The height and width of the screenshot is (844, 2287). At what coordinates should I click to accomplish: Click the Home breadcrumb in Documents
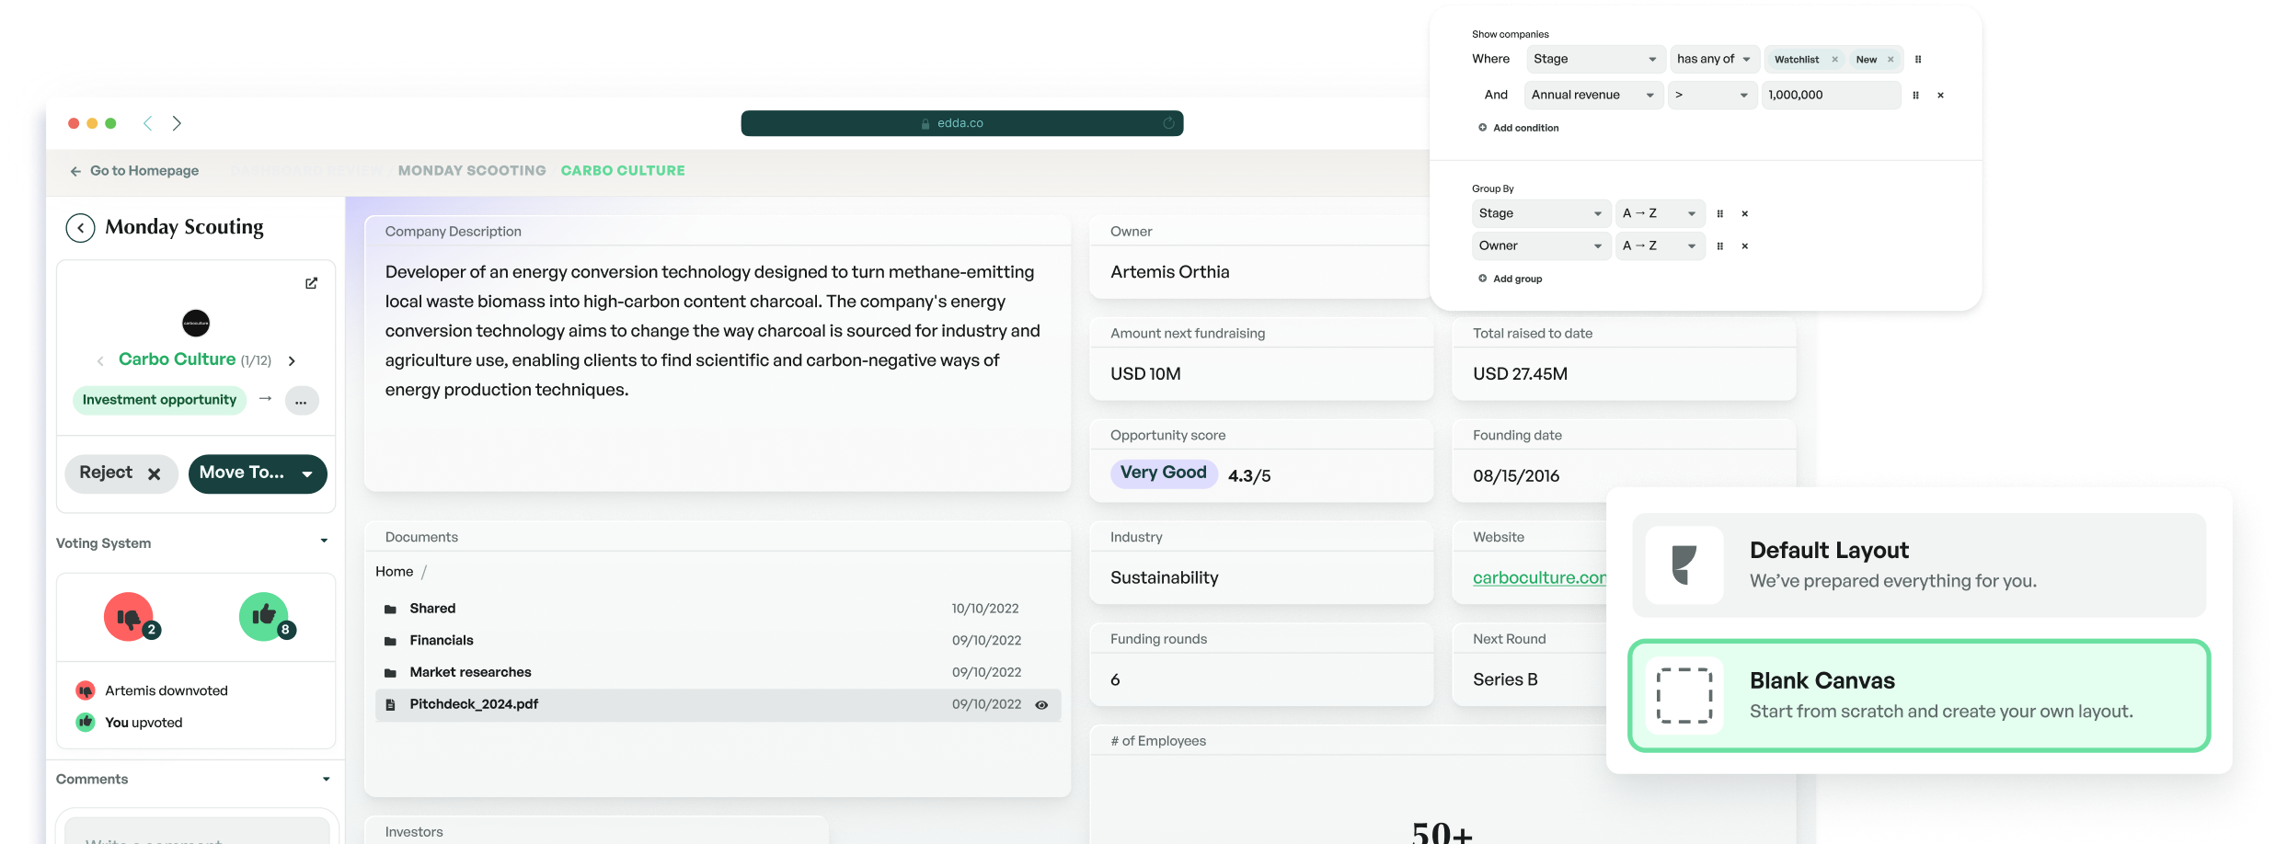[x=394, y=572]
